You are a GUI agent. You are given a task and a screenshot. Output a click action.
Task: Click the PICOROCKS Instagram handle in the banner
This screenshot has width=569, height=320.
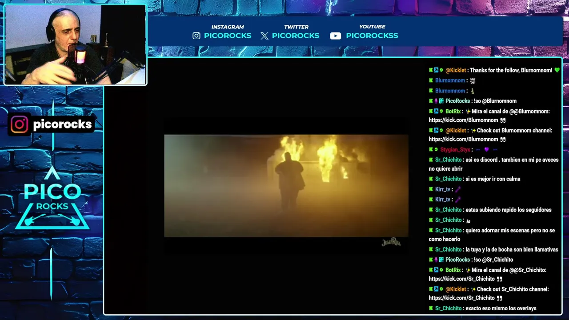point(228,36)
